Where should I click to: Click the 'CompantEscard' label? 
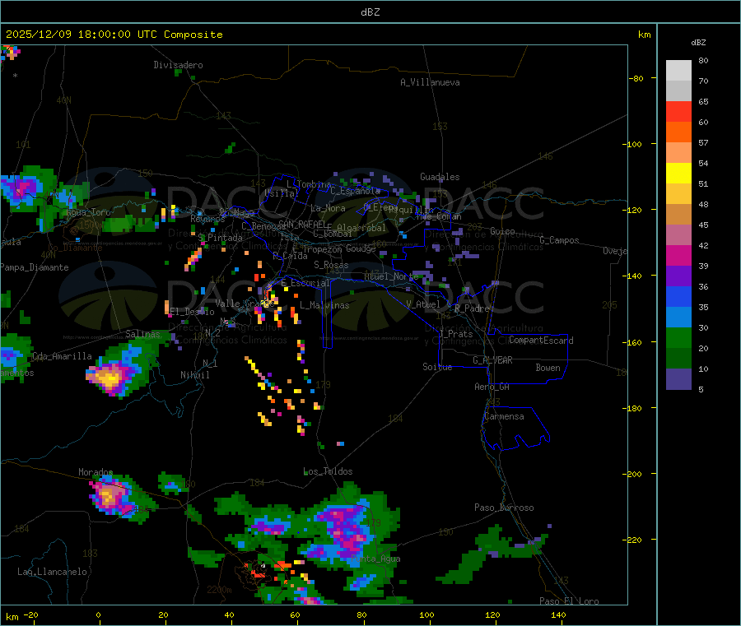[541, 340]
